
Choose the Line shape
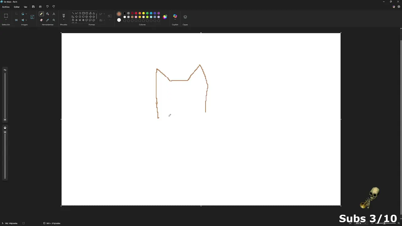pyautogui.click(x=73, y=13)
